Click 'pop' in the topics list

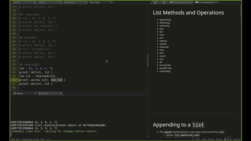click(x=161, y=29)
